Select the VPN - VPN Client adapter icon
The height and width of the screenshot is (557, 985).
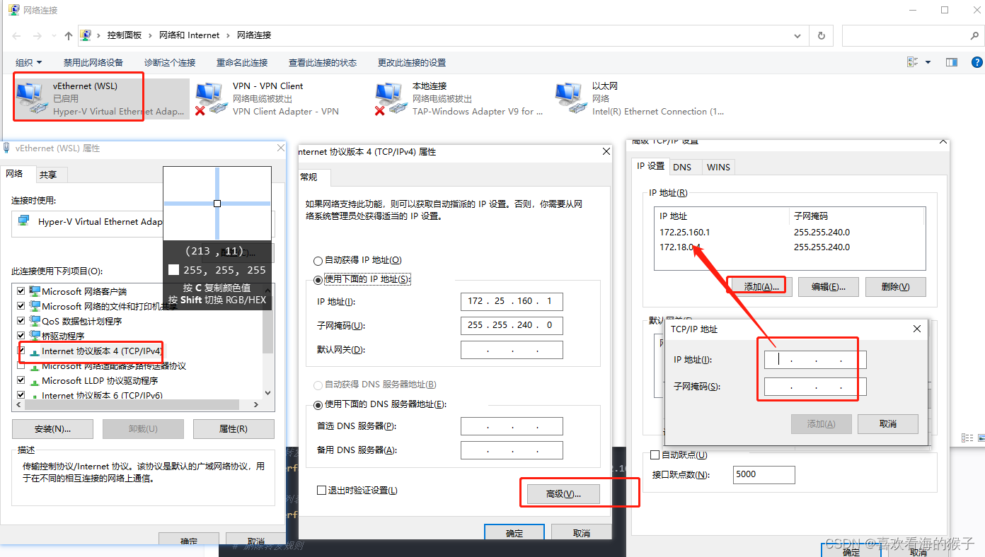click(x=212, y=98)
